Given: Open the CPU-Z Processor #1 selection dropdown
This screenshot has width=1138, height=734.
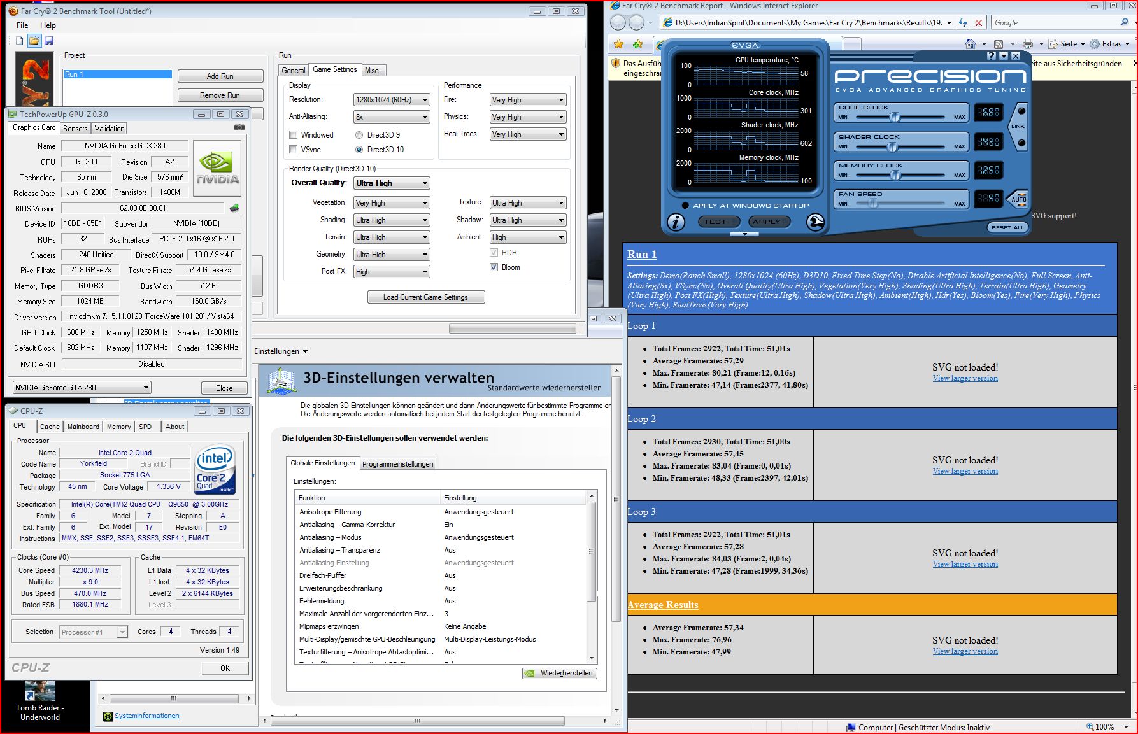Looking at the screenshot, I should click(94, 632).
